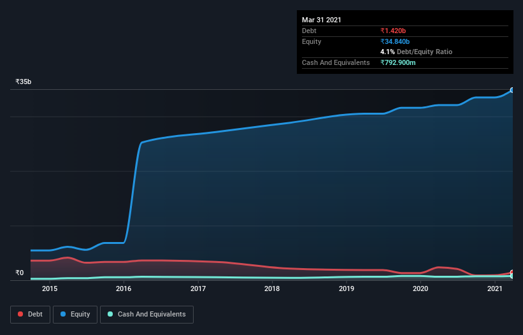Click the ₹1.420b debt value in tooltip
Screen dimensions: 523x335
pyautogui.click(x=393, y=31)
